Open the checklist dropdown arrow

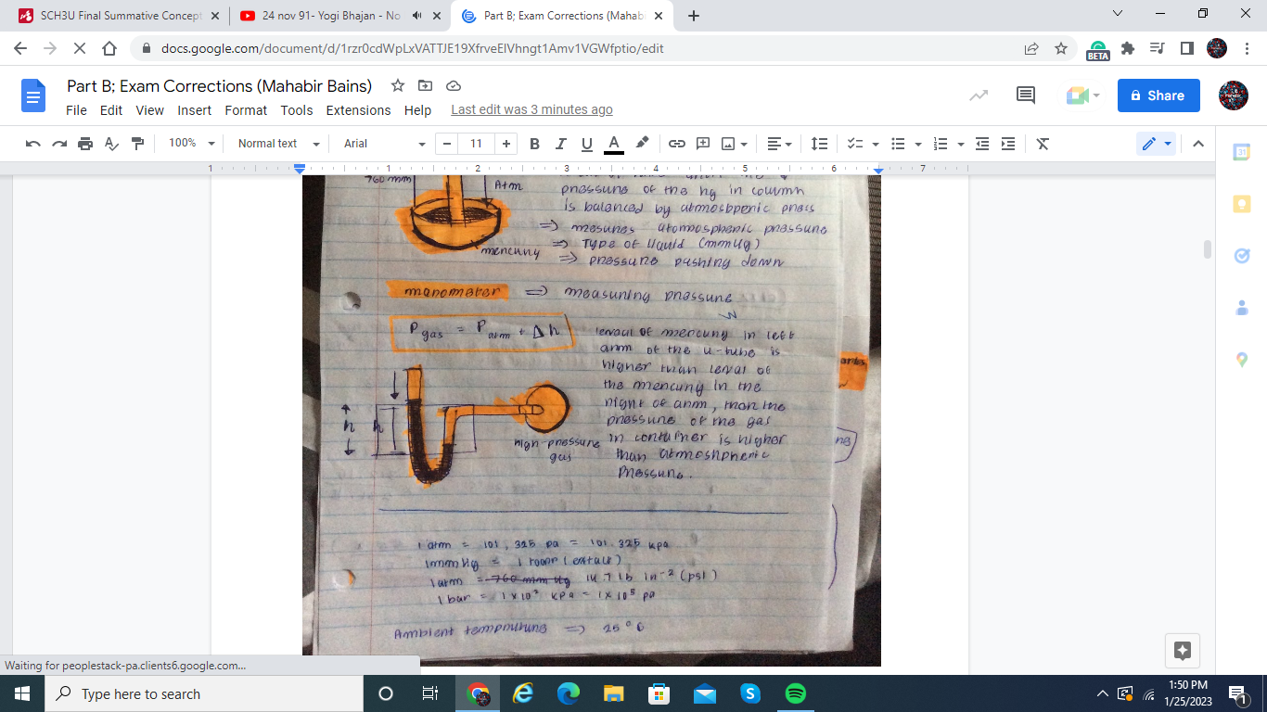[x=875, y=144]
